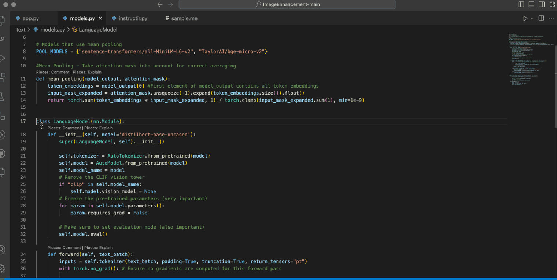Click 'param.requires_grad = False' line

point(109,213)
